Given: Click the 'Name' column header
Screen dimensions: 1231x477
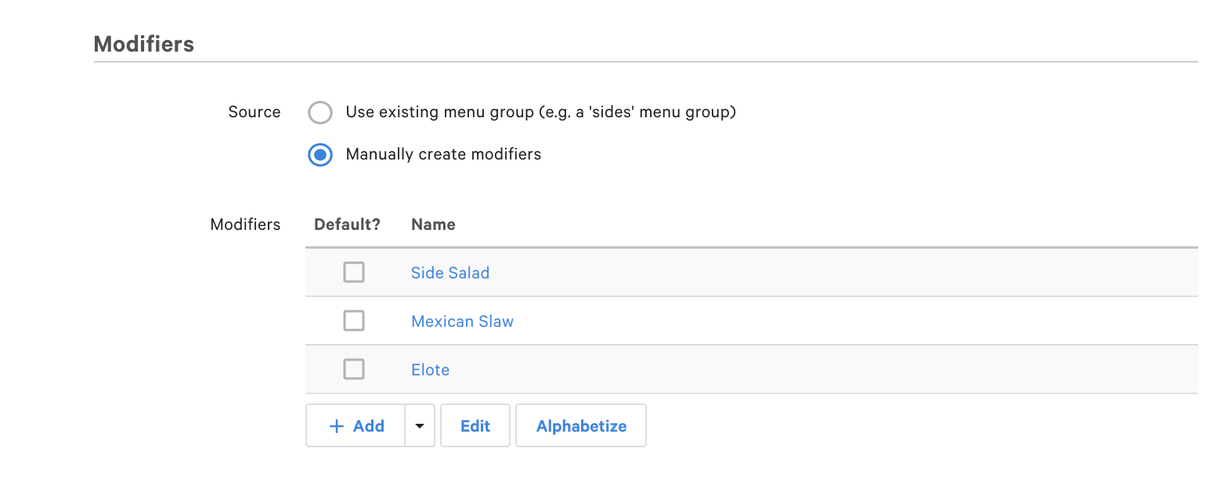Looking at the screenshot, I should coord(433,224).
